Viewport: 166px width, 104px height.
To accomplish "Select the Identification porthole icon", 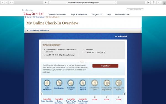I will pyautogui.click(x=59, y=83).
